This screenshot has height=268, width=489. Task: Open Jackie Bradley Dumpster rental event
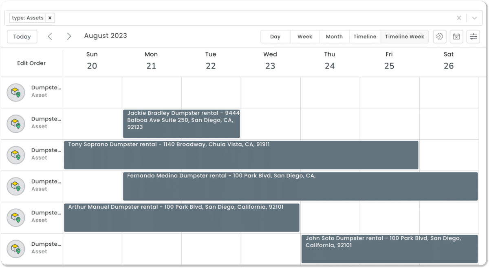tap(181, 124)
